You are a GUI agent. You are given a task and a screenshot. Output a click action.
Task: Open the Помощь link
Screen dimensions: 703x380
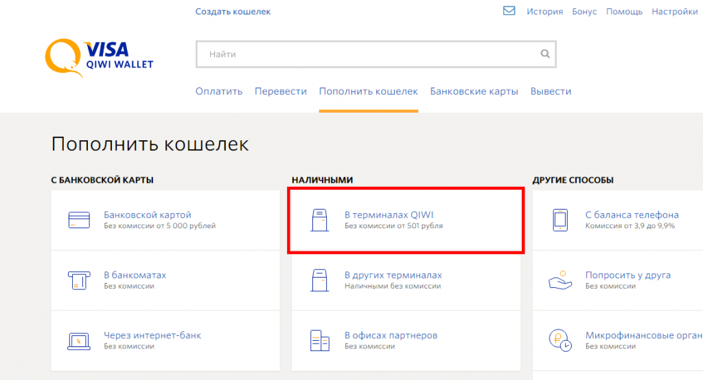[624, 12]
